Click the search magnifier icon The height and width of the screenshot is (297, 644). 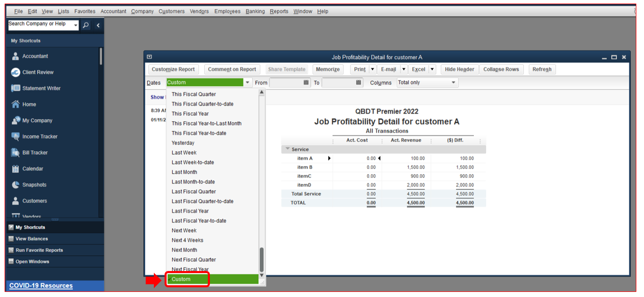(x=86, y=24)
